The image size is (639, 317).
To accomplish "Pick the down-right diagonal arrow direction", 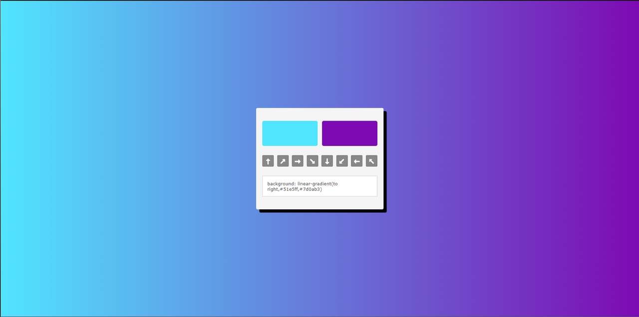I will [313, 161].
